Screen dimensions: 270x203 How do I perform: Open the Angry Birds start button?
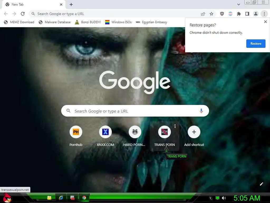pos(7,198)
